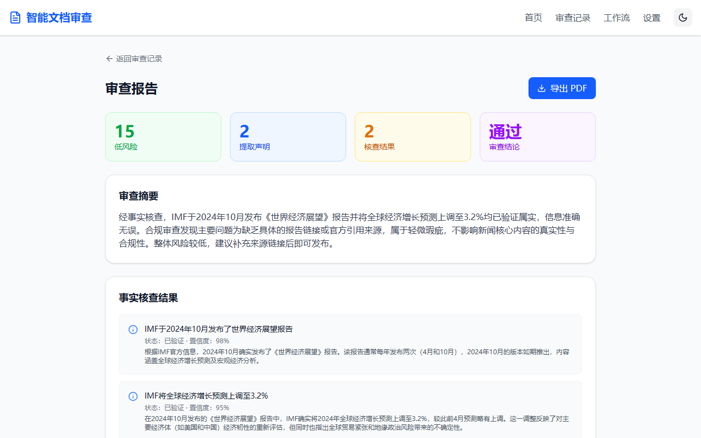Click the 15 低风险 summary card
Screen dimensions: 701x438
(163, 137)
